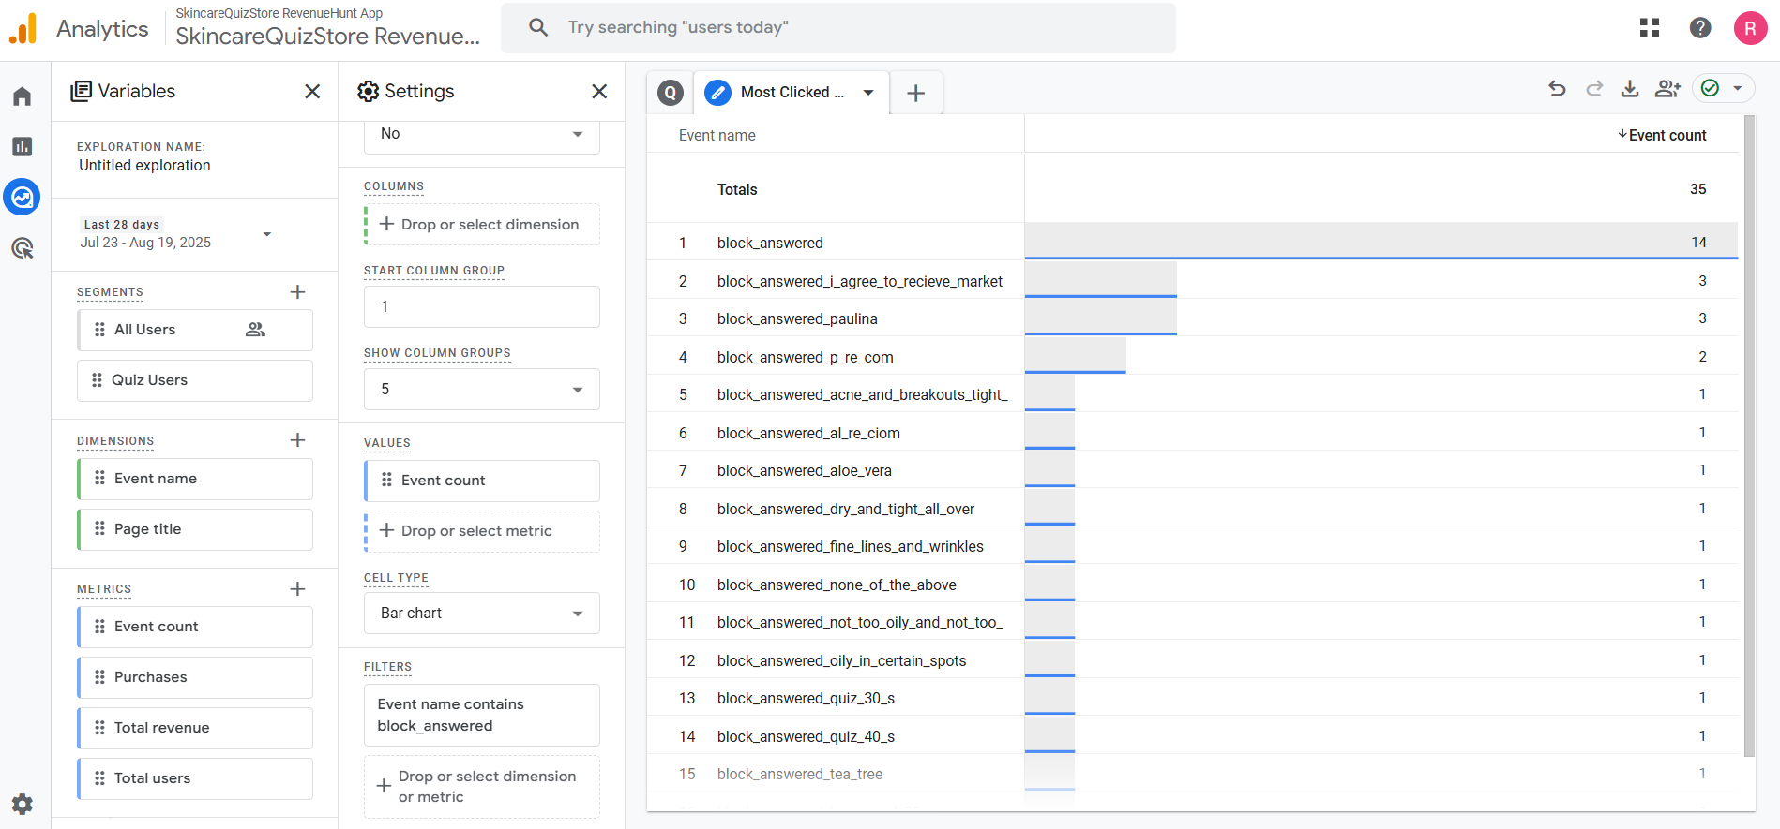Open the account avatar R
Viewport: 1780px width, 829px height.
click(1750, 28)
